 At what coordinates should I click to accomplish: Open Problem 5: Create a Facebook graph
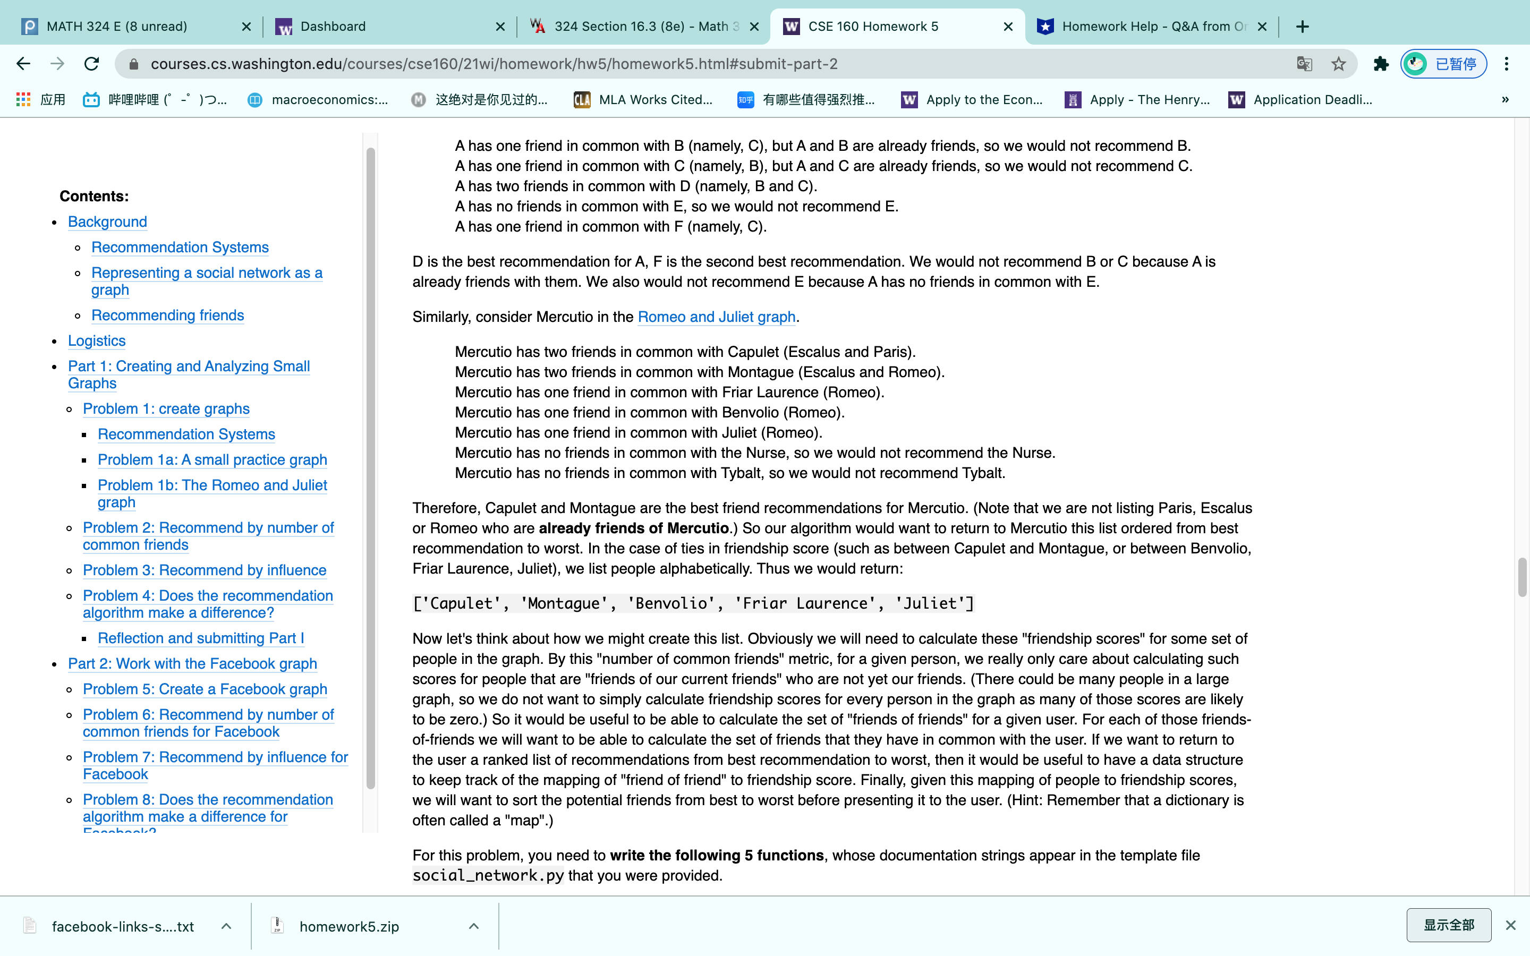pos(204,689)
